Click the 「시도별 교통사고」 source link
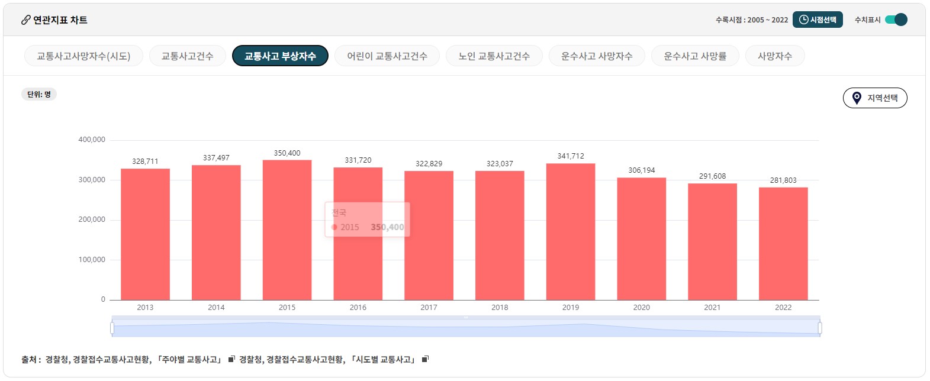The image size is (930, 381). 384,359
